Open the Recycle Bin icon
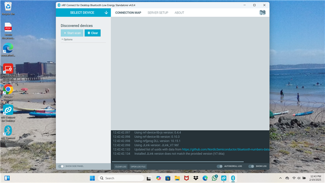 (8, 8)
